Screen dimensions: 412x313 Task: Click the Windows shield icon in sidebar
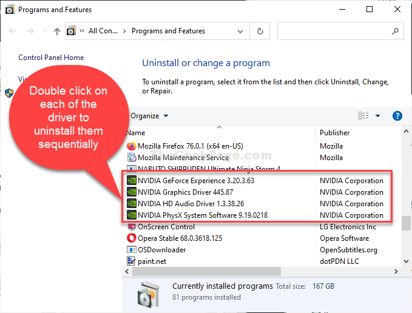pyautogui.click(x=9, y=93)
